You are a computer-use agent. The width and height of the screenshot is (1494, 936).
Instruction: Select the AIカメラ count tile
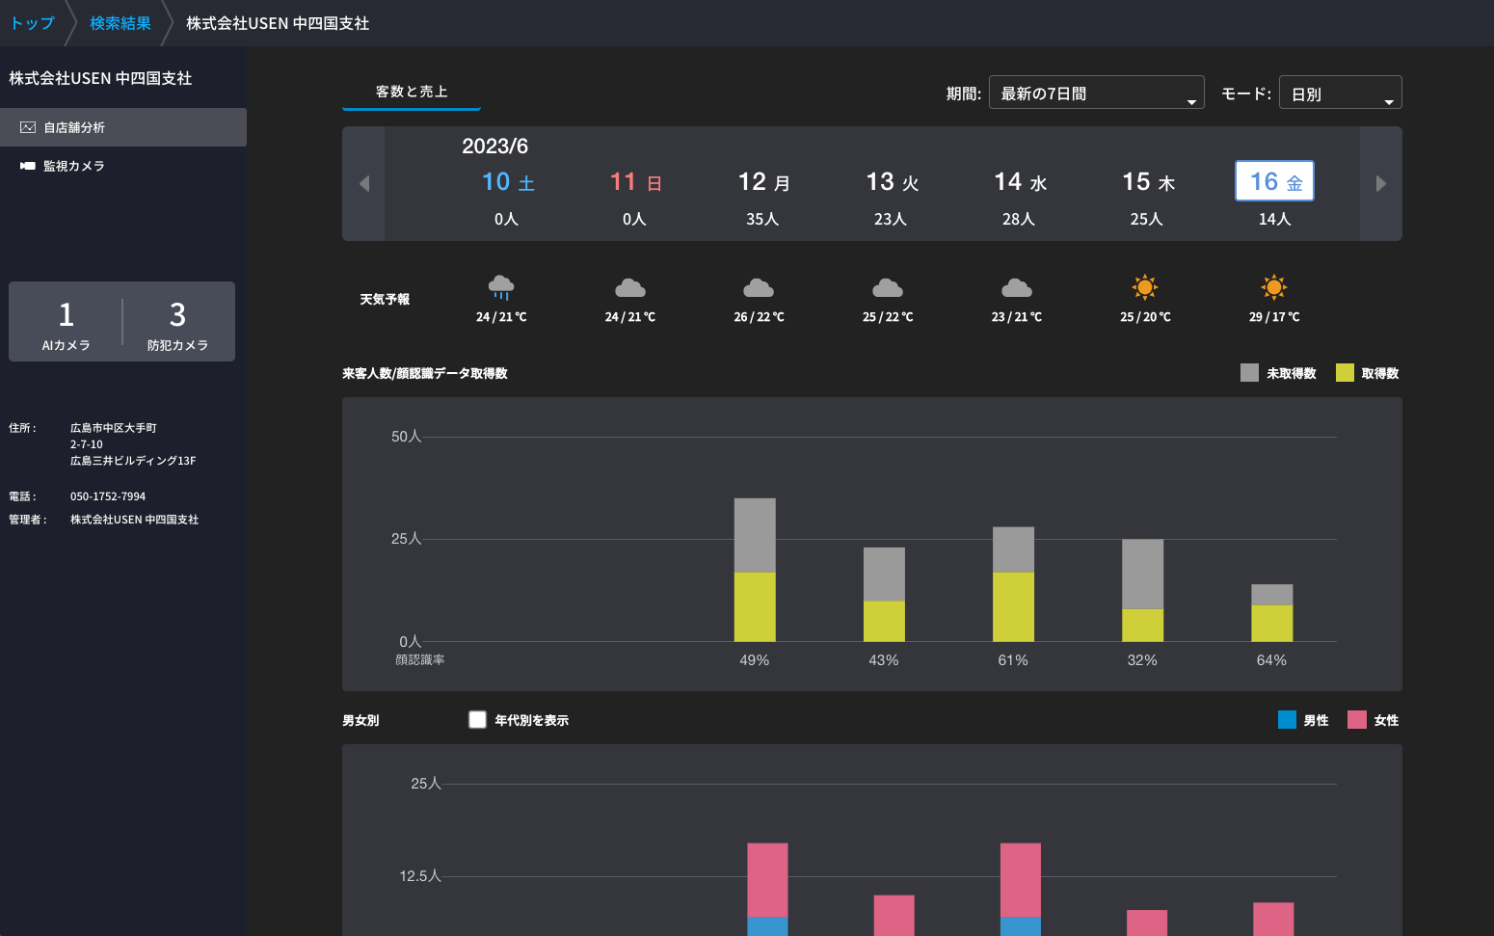[66, 322]
